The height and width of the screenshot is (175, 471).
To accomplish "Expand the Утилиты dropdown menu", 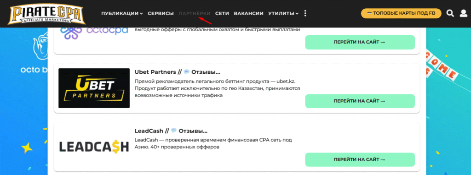I will pos(283,13).
